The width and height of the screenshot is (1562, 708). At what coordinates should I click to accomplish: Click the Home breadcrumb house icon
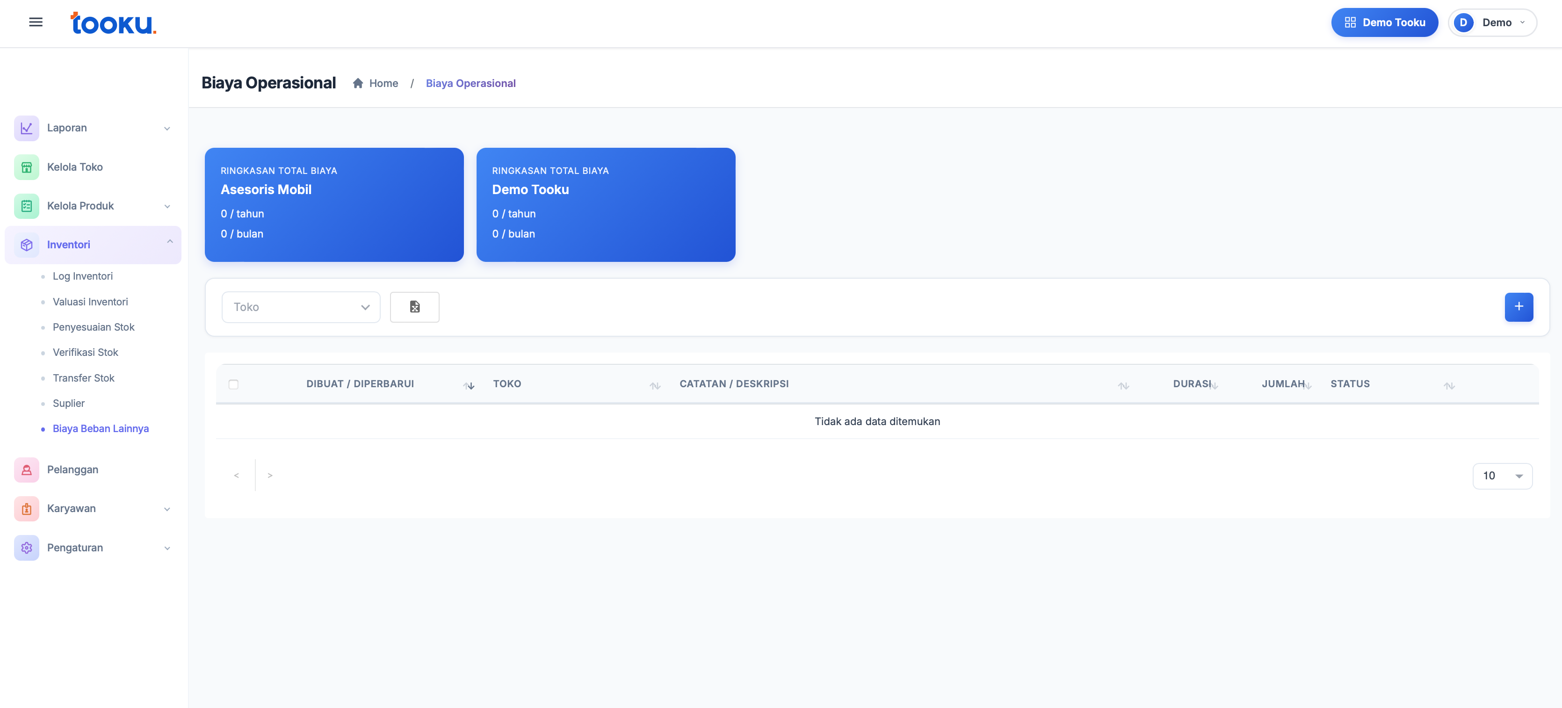point(358,84)
